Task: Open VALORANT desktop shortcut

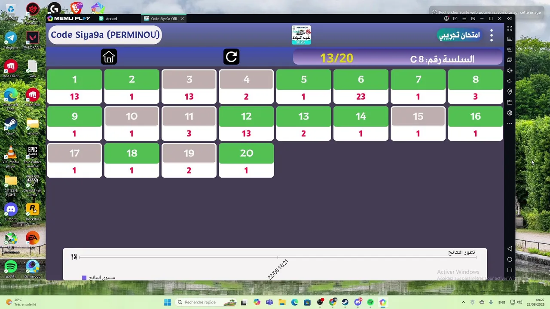Action: coord(32,39)
